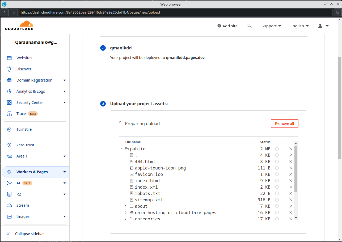The image size is (342, 242).
Task: Expand the about folder
Action: click(x=126, y=206)
